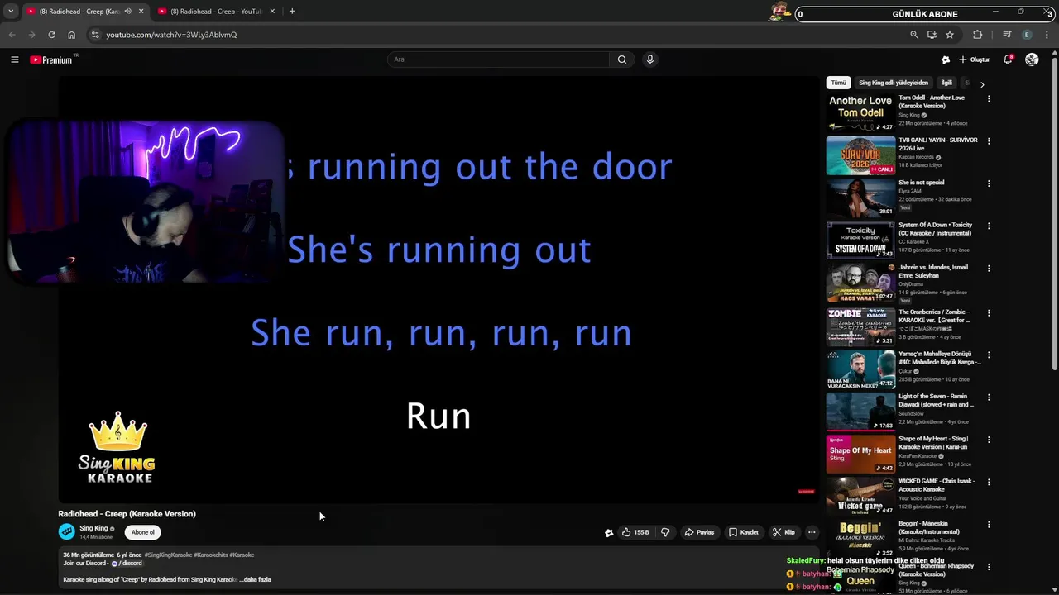Open options menu for Survivor live video
The image size is (1059, 595).
pos(989,140)
